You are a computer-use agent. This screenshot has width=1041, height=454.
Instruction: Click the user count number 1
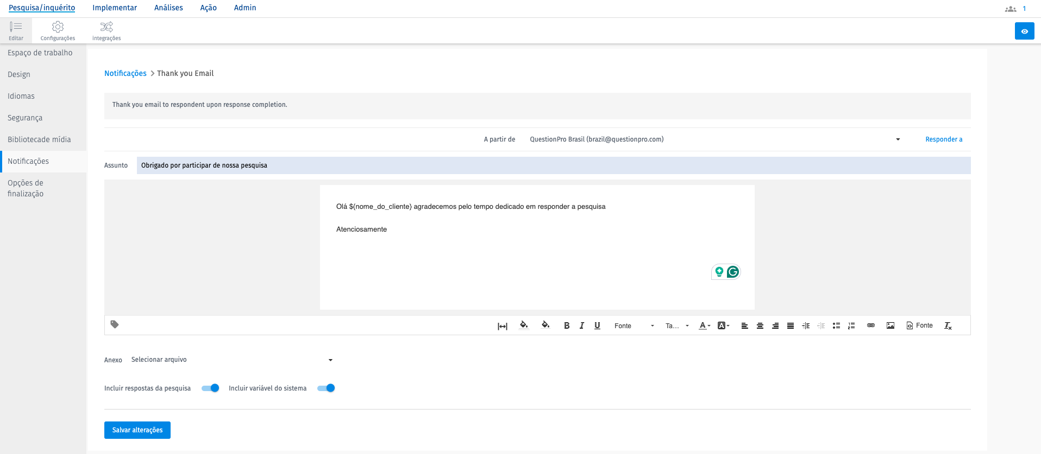(x=1024, y=9)
